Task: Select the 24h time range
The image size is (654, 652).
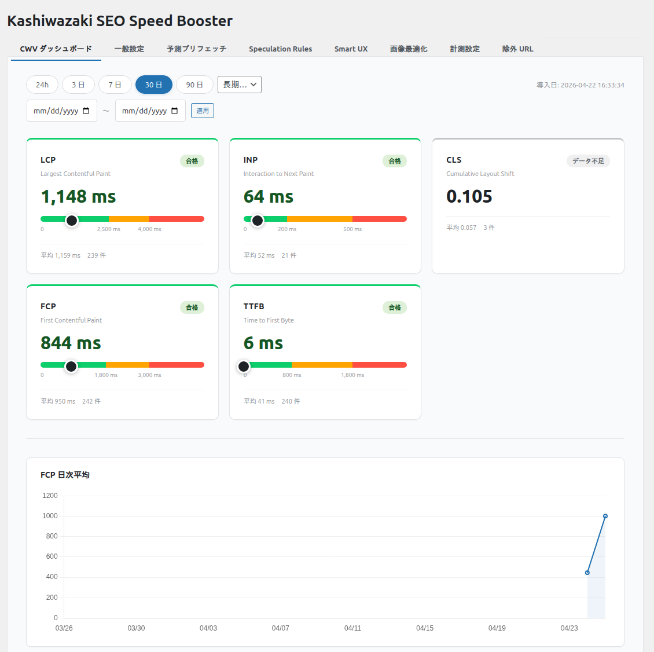Action: 42,85
